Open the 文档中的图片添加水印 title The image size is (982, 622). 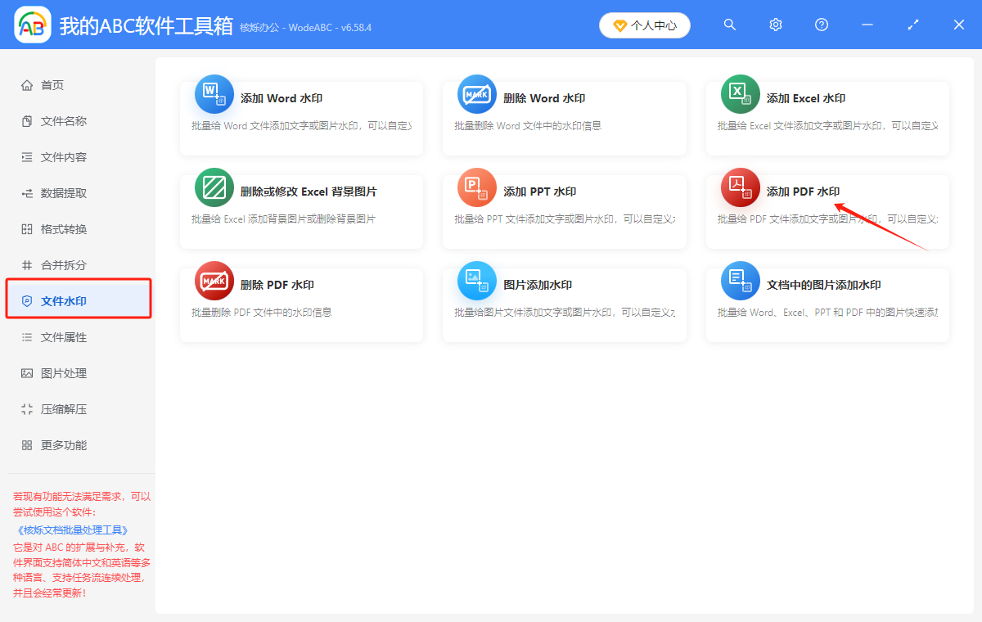click(x=824, y=285)
